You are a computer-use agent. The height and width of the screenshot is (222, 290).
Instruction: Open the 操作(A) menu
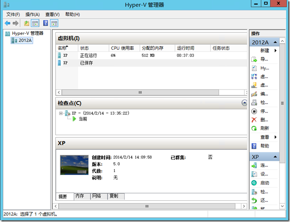pyautogui.click(x=32, y=15)
